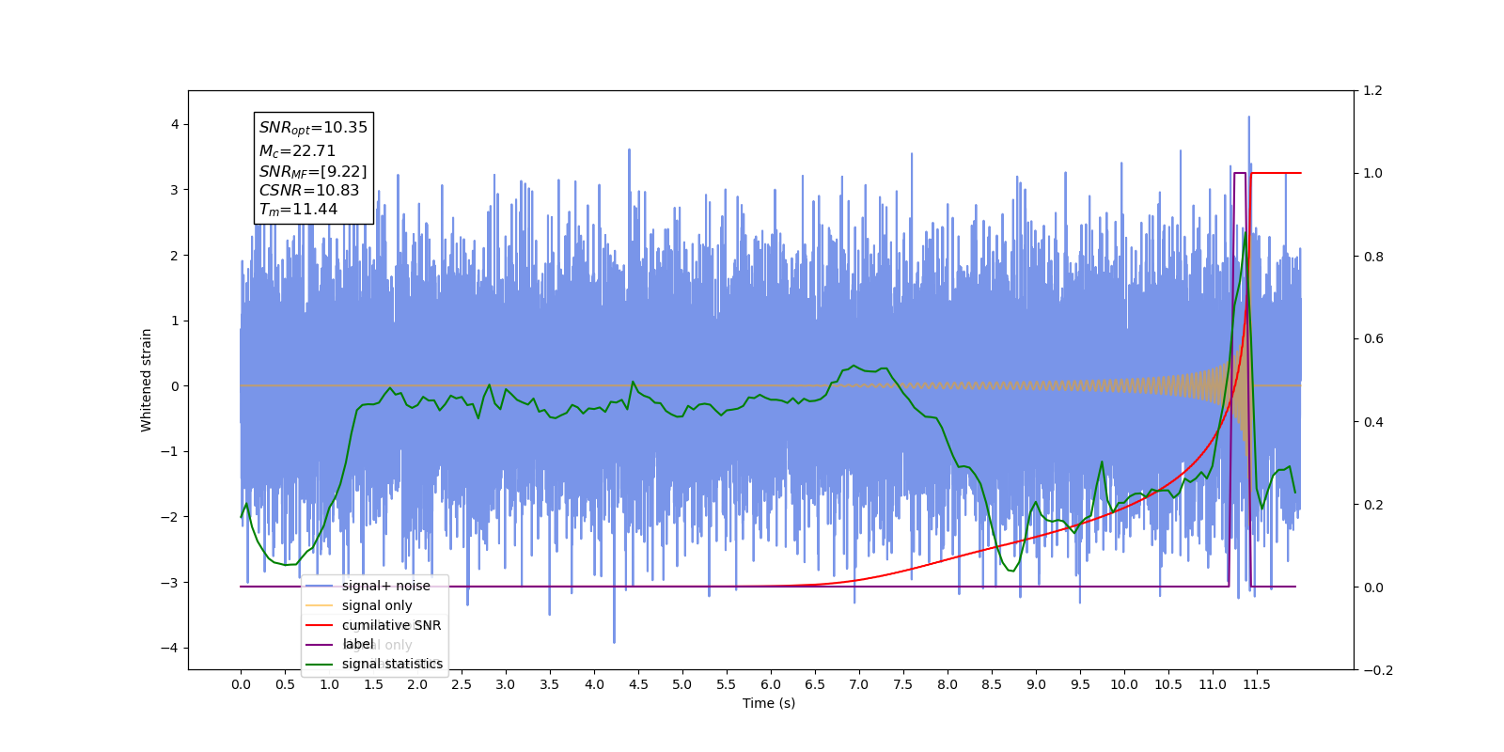This screenshot has width=1504, height=752.
Task: Click the 4 tick on the left axis
Action: pos(175,124)
